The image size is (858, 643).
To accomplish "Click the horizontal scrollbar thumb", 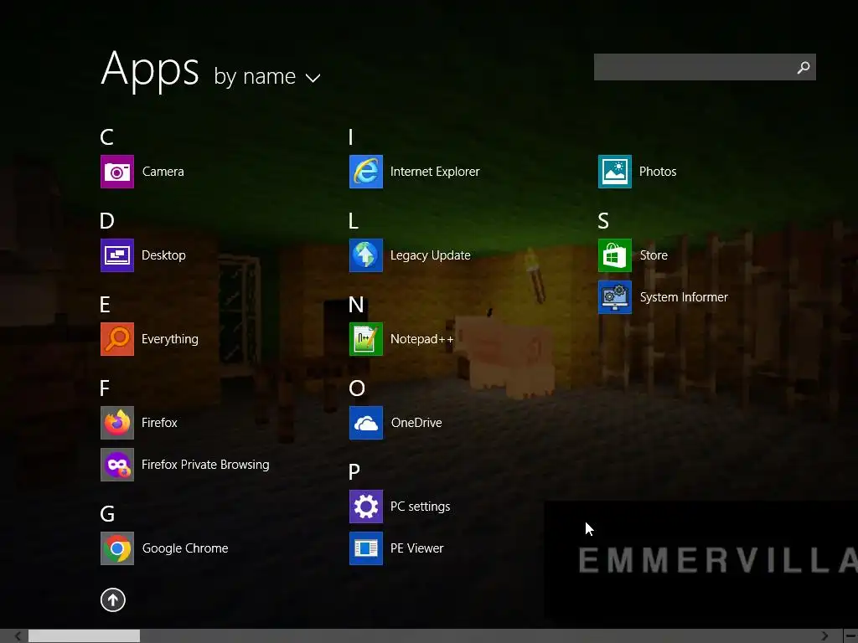I will tap(85, 636).
